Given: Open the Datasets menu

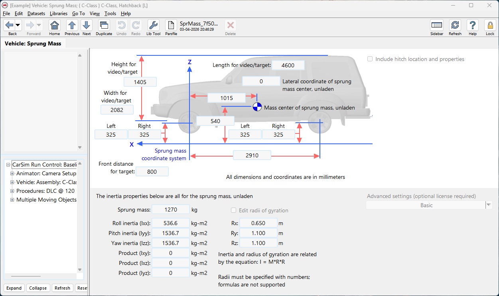Looking at the screenshot, I should pyautogui.click(x=36, y=14).
